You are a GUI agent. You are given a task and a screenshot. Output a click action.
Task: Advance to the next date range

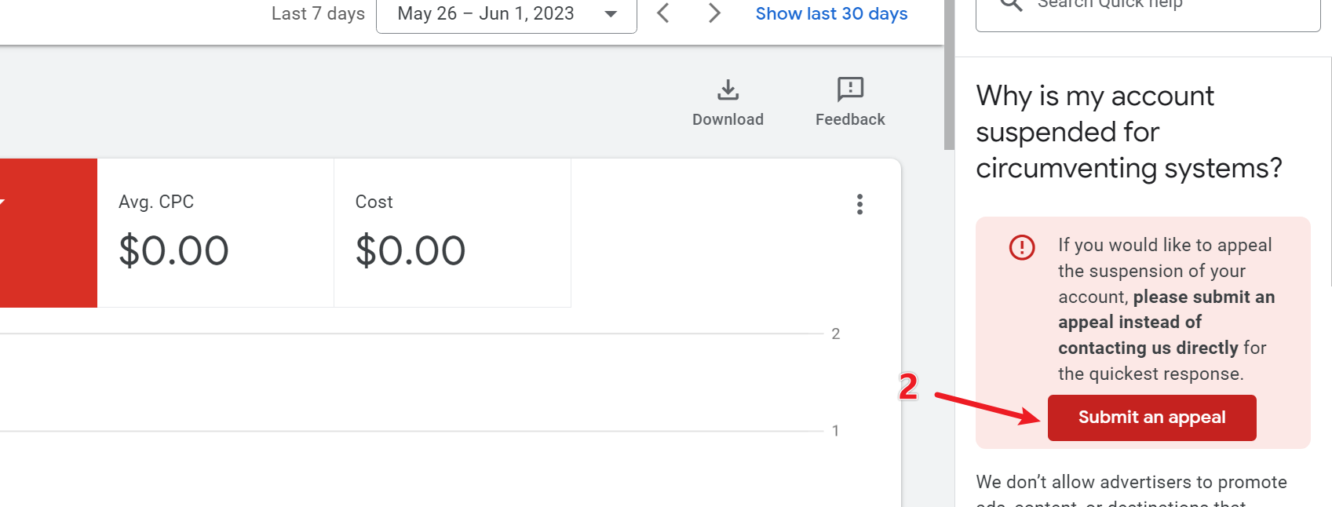[x=714, y=13]
